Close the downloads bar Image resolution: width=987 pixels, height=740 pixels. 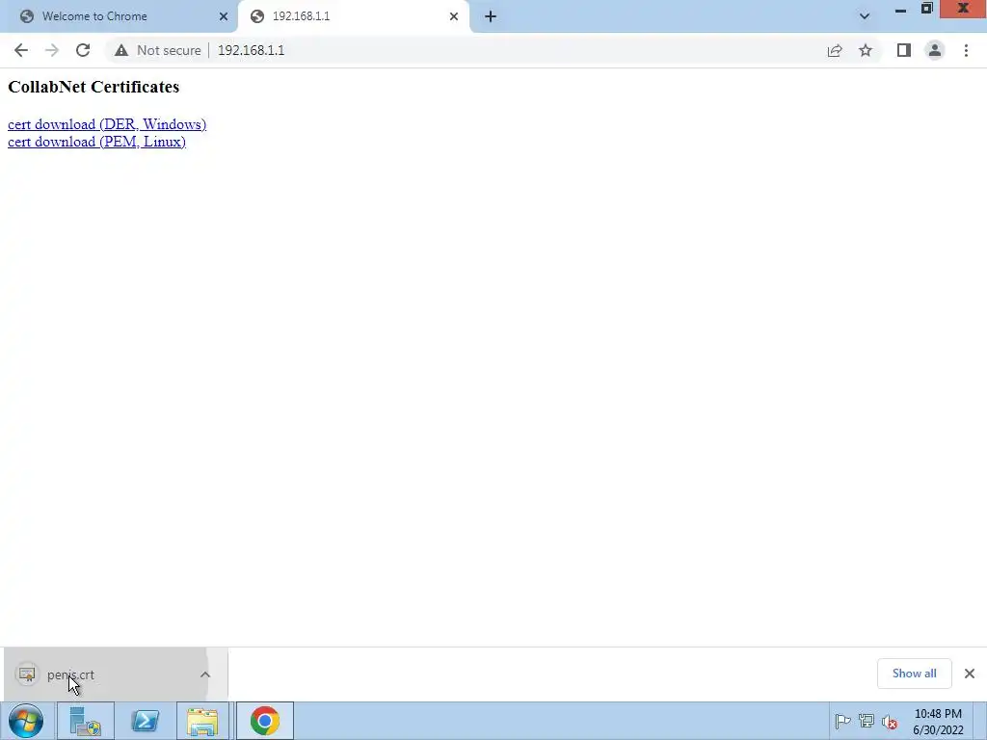pyautogui.click(x=970, y=674)
